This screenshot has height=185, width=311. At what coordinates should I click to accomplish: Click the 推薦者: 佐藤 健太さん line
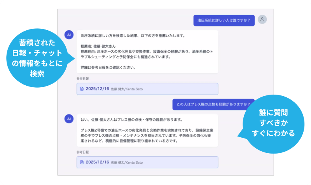pyautogui.click(x=99, y=46)
